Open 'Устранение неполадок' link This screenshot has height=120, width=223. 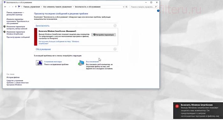[x=53, y=62]
